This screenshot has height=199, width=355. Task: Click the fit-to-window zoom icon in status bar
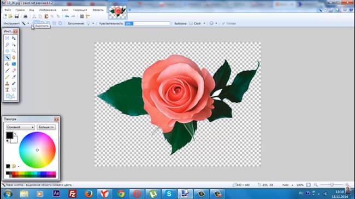pos(309,185)
